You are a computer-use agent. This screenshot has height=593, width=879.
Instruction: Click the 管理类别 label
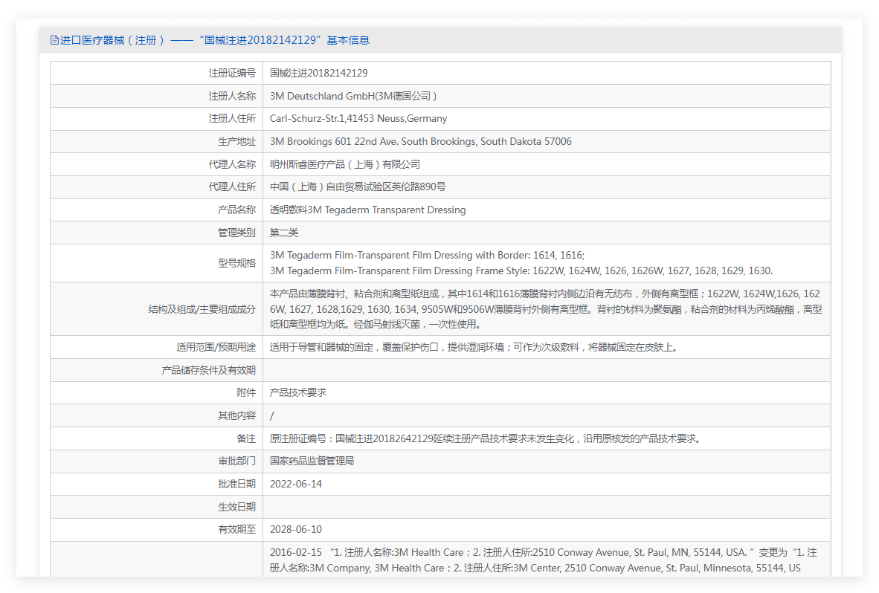click(236, 233)
